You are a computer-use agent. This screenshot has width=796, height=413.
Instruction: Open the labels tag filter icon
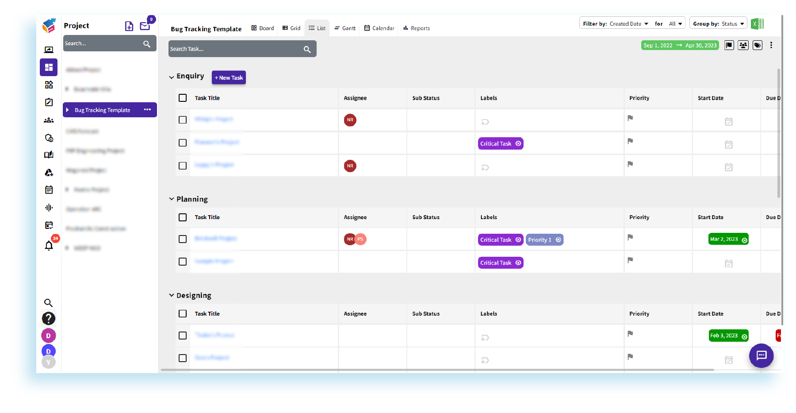click(x=757, y=45)
